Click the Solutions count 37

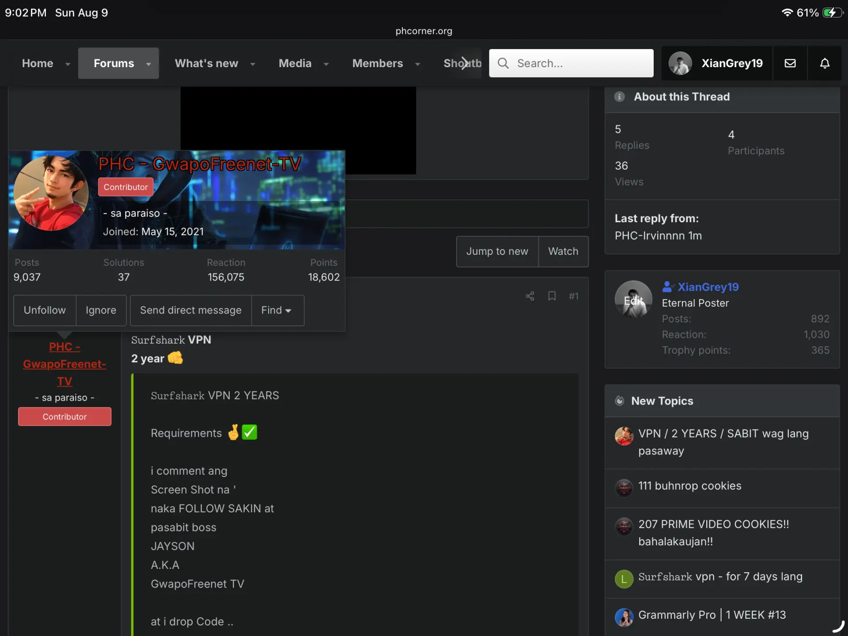pos(124,277)
